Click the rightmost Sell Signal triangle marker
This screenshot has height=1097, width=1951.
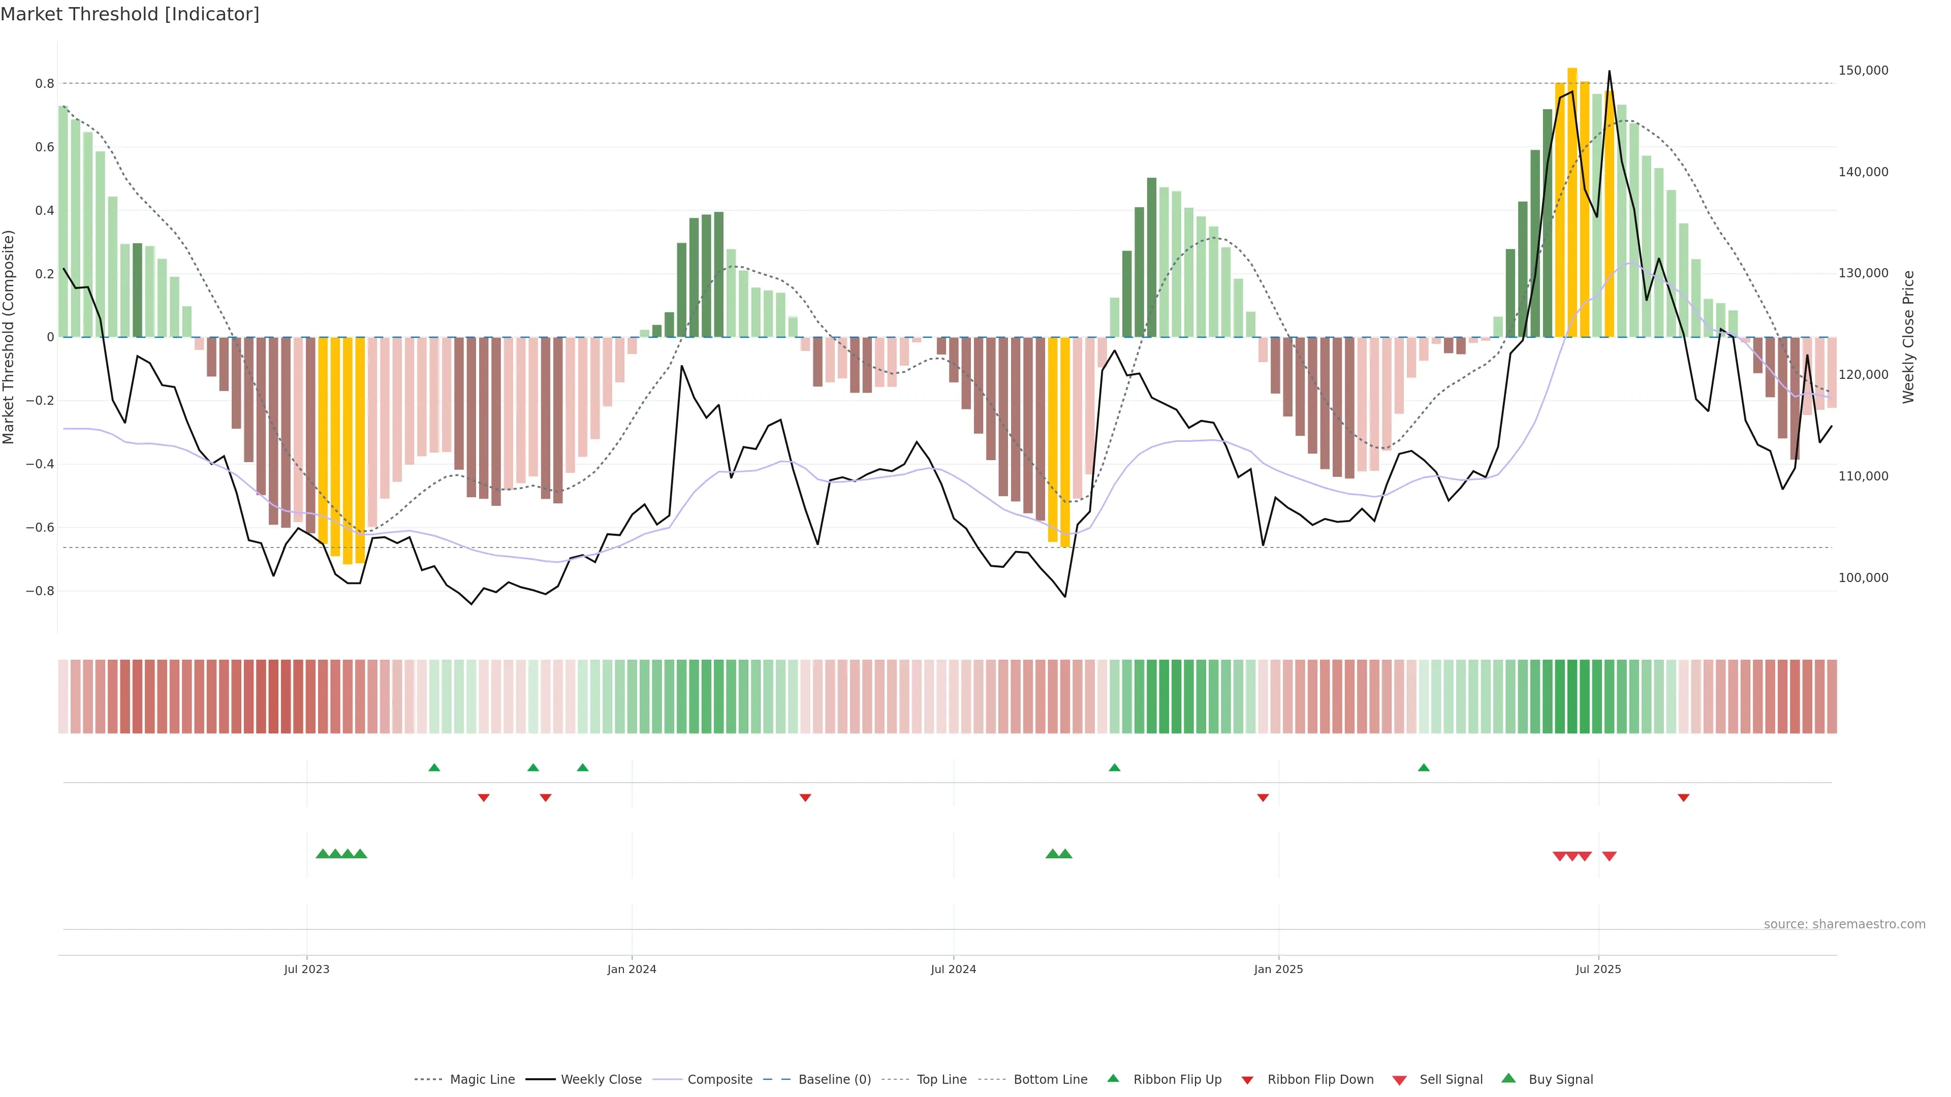pos(1610,856)
